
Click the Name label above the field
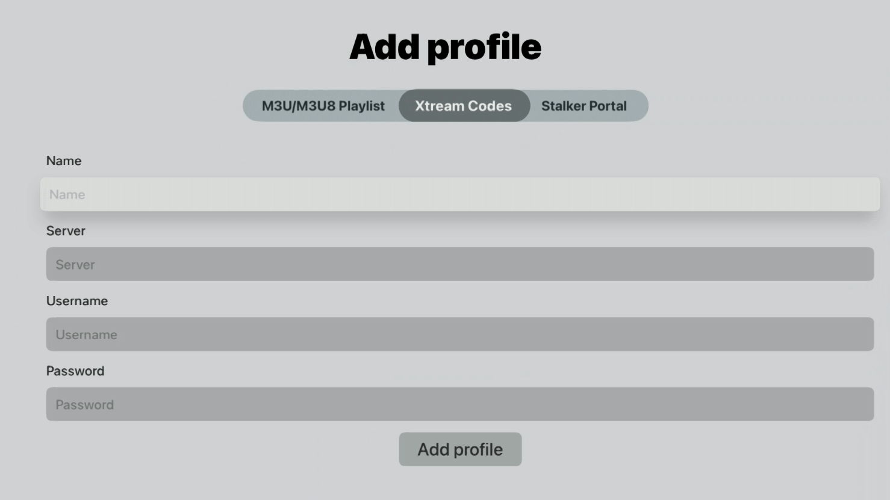pyautogui.click(x=64, y=161)
